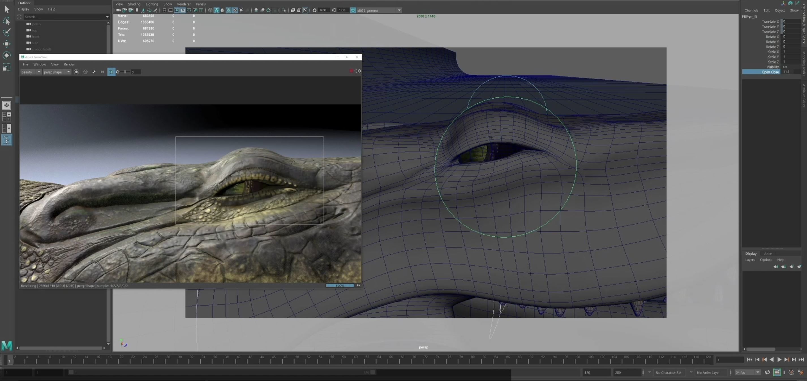Open Channel Box Channels menu
Screen dimensions: 807x381
(751, 10)
